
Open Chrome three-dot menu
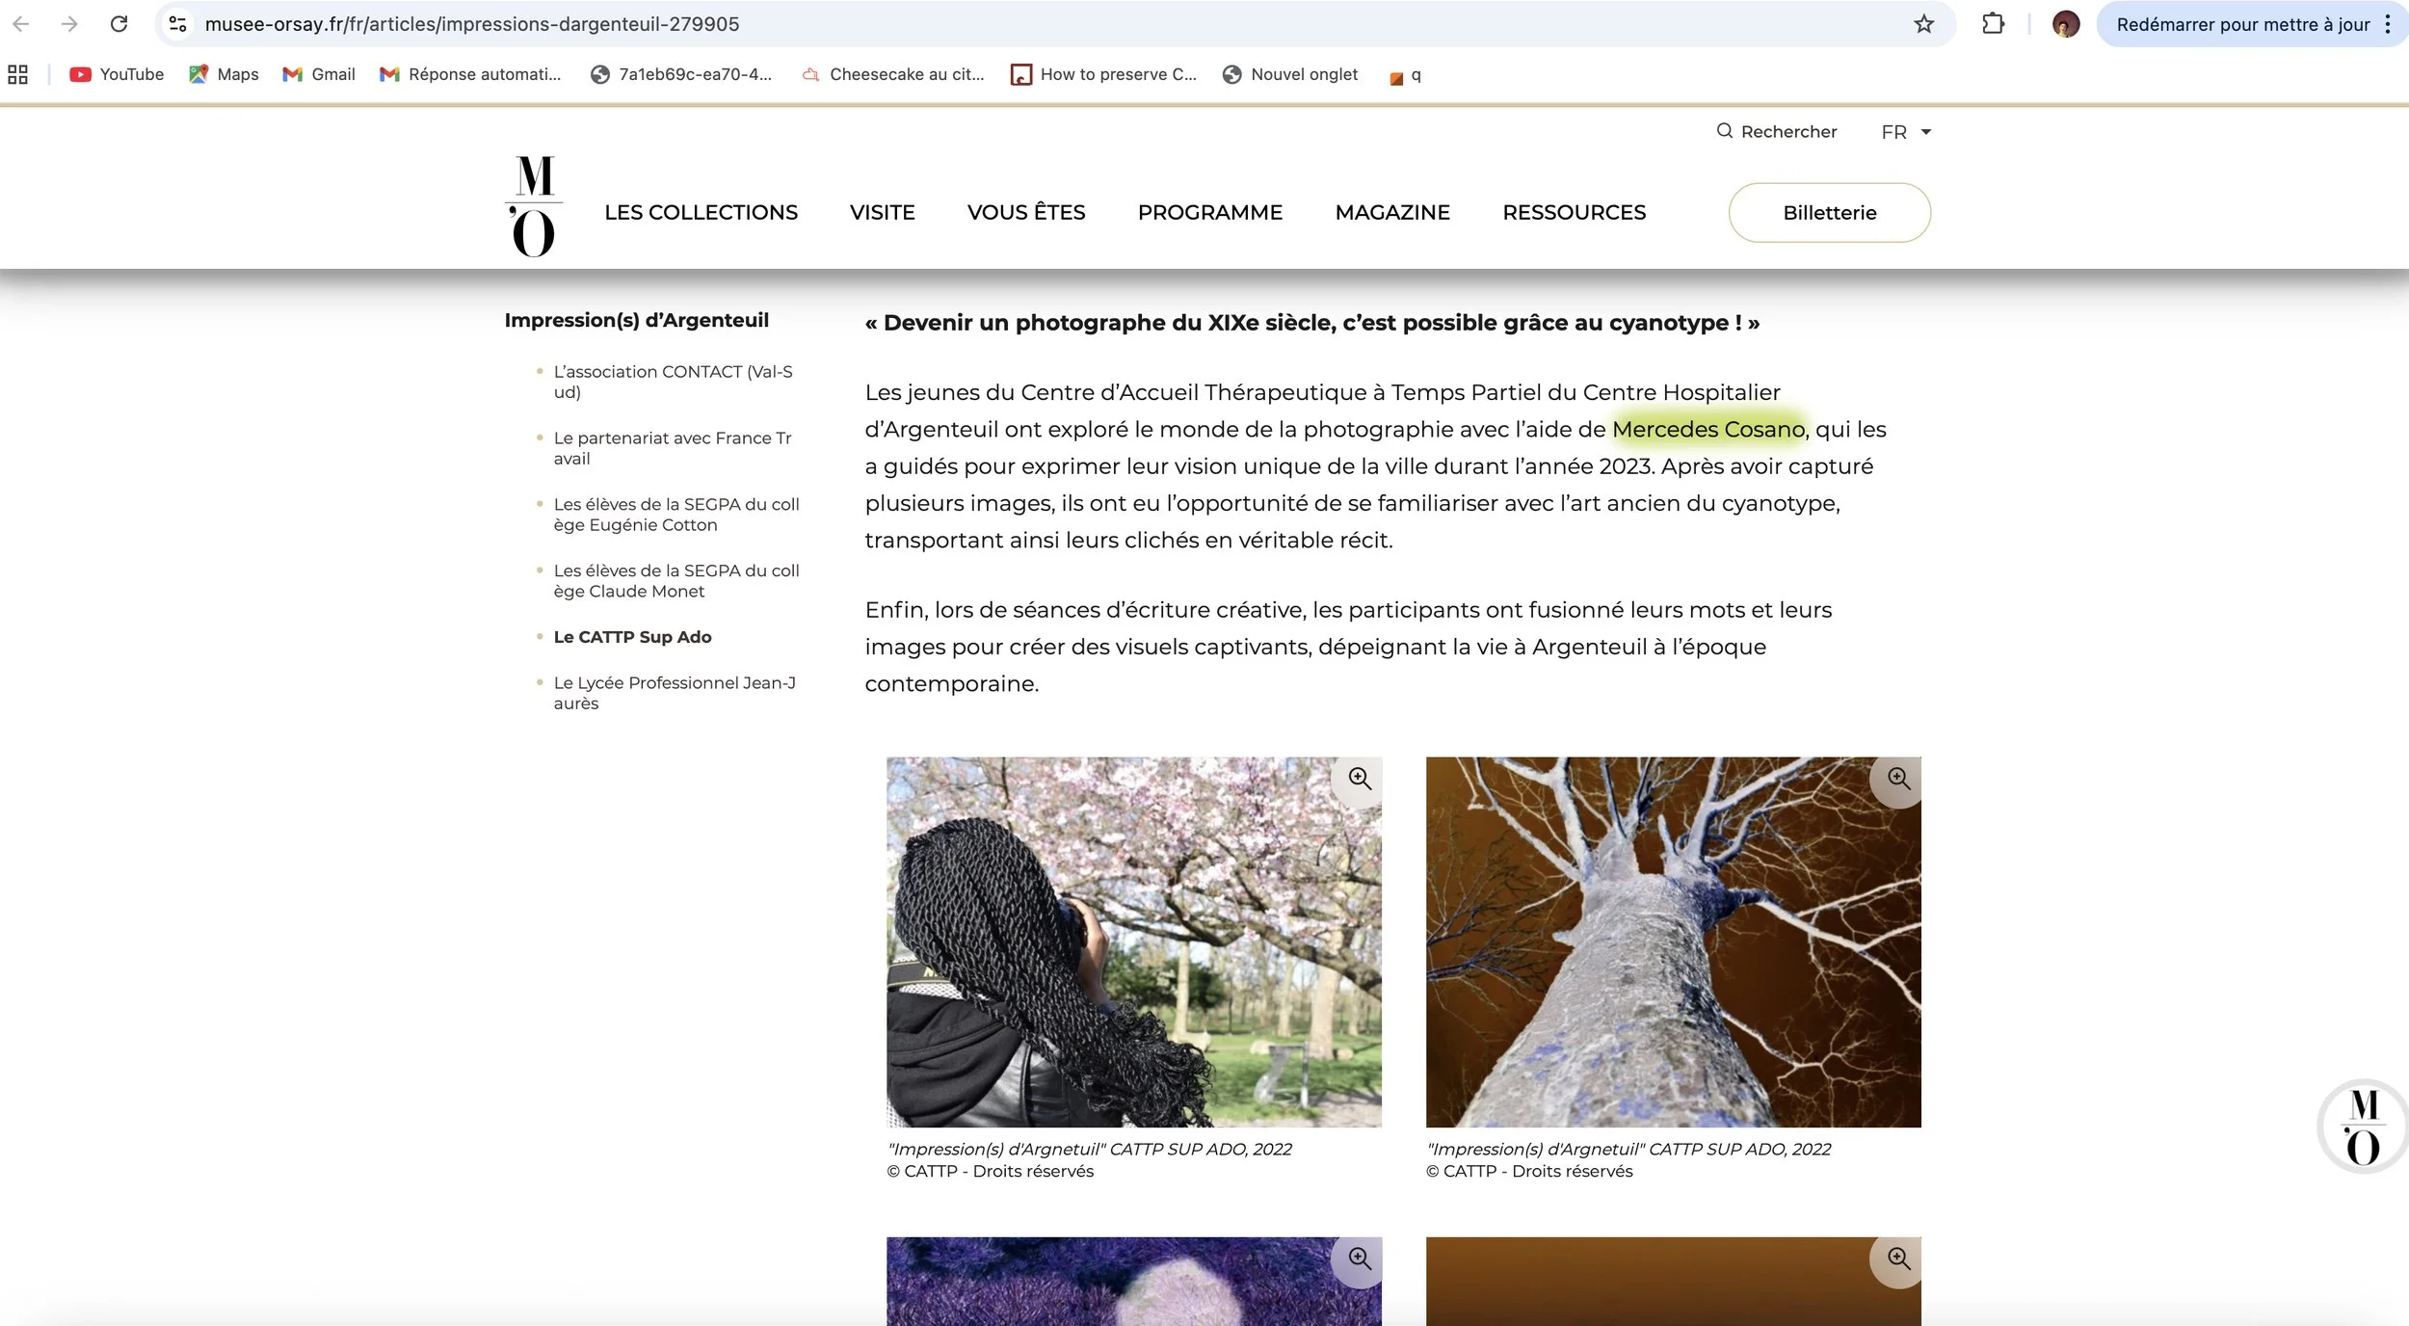pyautogui.click(x=2388, y=24)
